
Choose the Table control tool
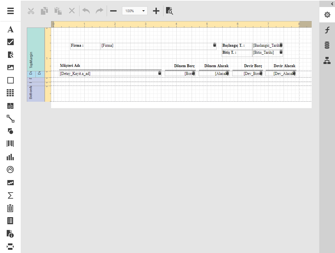[11, 93]
